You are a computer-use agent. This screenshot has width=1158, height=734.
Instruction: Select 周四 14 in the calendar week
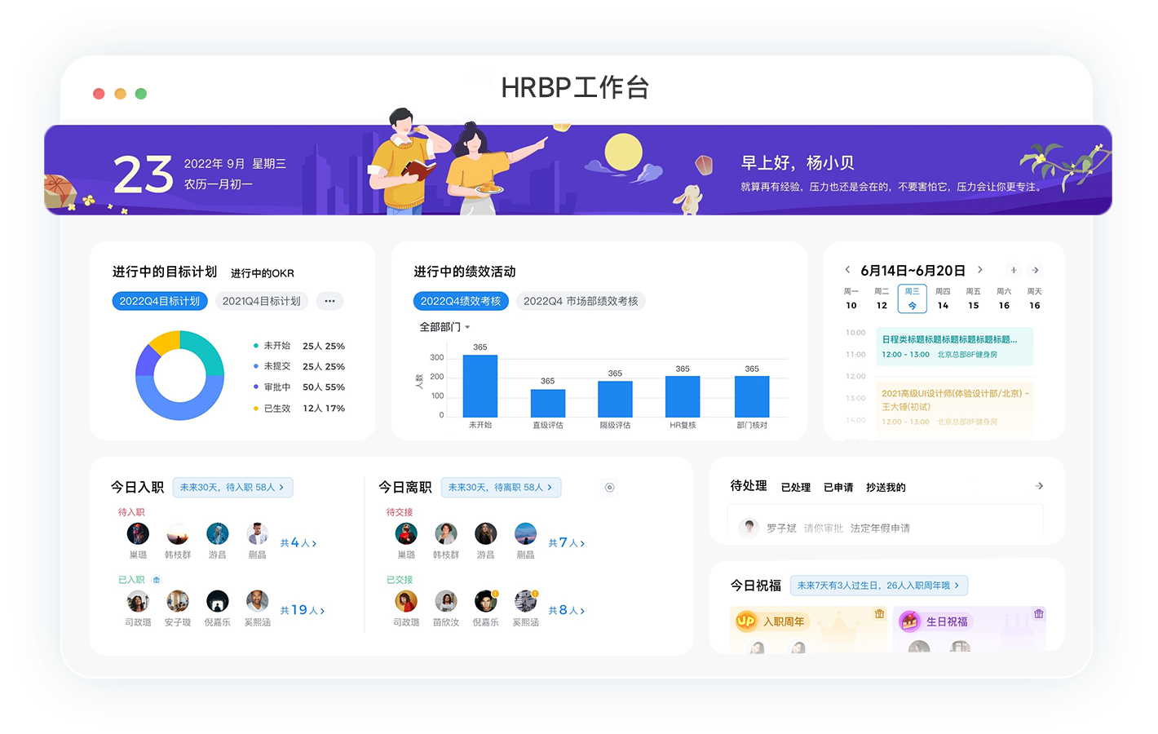943,299
